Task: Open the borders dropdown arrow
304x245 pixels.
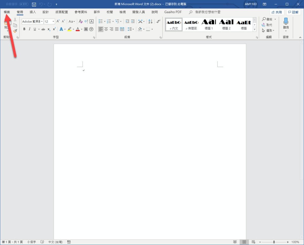Action: (152, 29)
